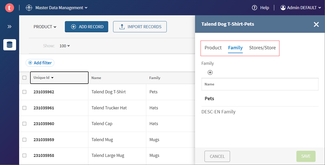Click the IMPORT RECORDS button
325x165 pixels.
pyautogui.click(x=140, y=27)
